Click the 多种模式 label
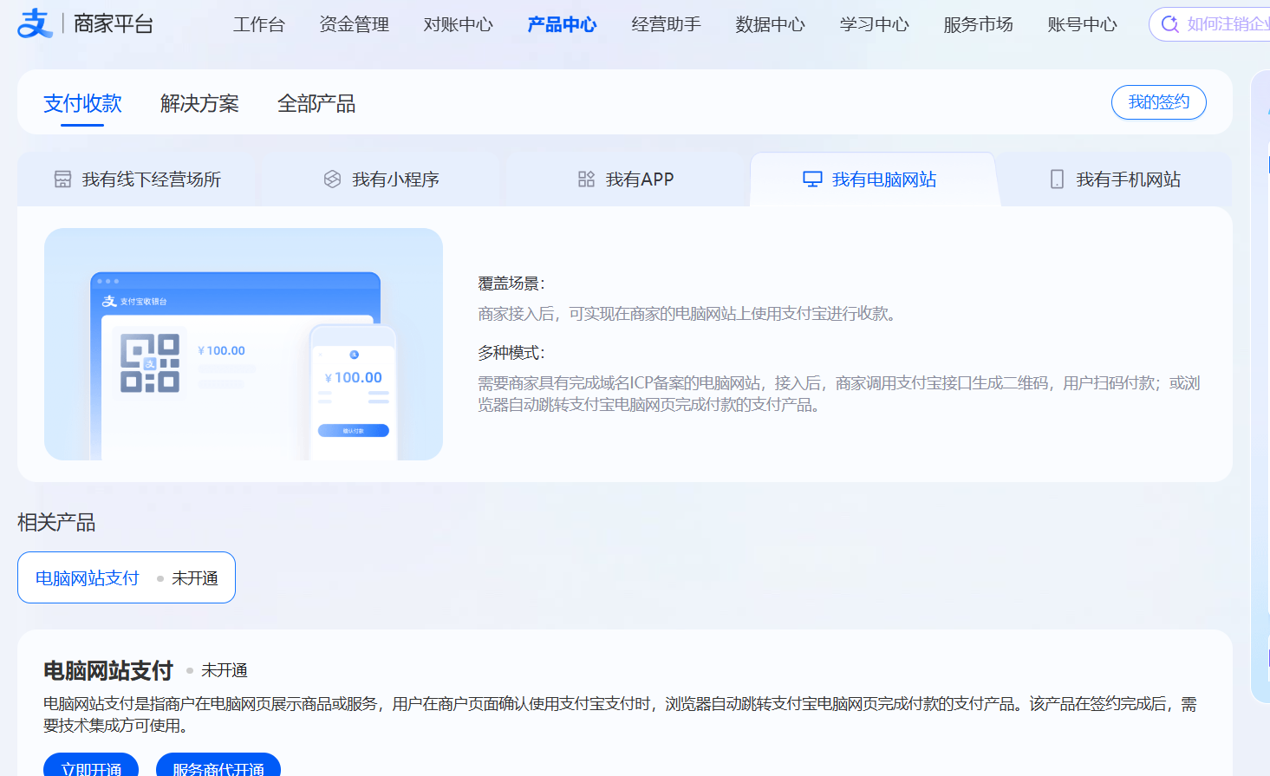The height and width of the screenshot is (776, 1270). click(x=511, y=353)
